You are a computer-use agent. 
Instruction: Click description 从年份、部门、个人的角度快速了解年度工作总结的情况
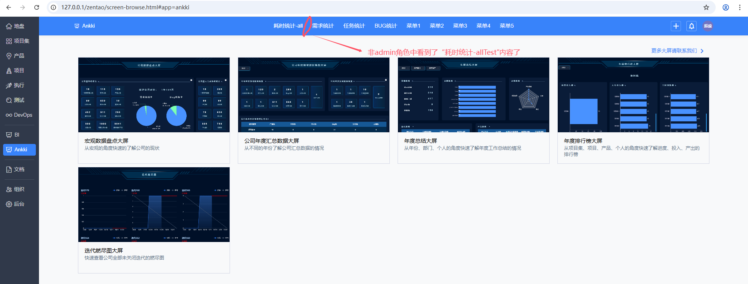coord(463,148)
